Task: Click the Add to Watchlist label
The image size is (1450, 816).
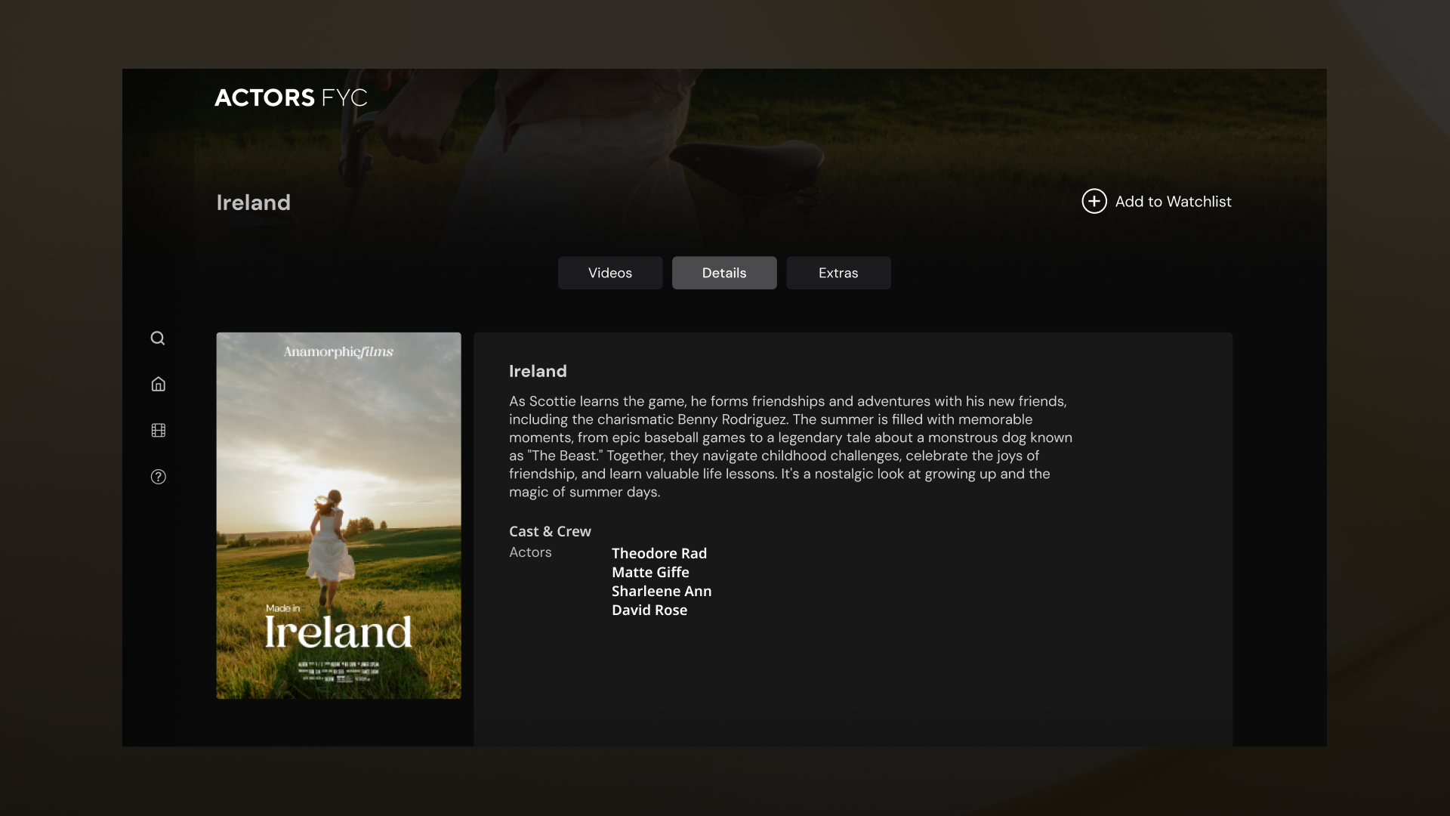Action: (x=1173, y=202)
